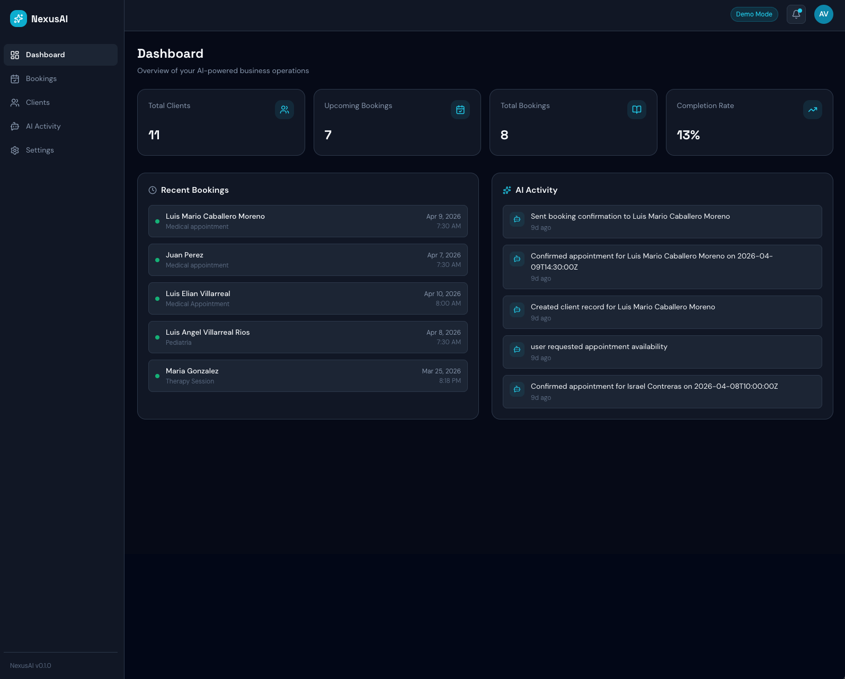The width and height of the screenshot is (845, 679).
Task: Select Maria Gonzalez Therapy Session booking
Action: point(308,376)
